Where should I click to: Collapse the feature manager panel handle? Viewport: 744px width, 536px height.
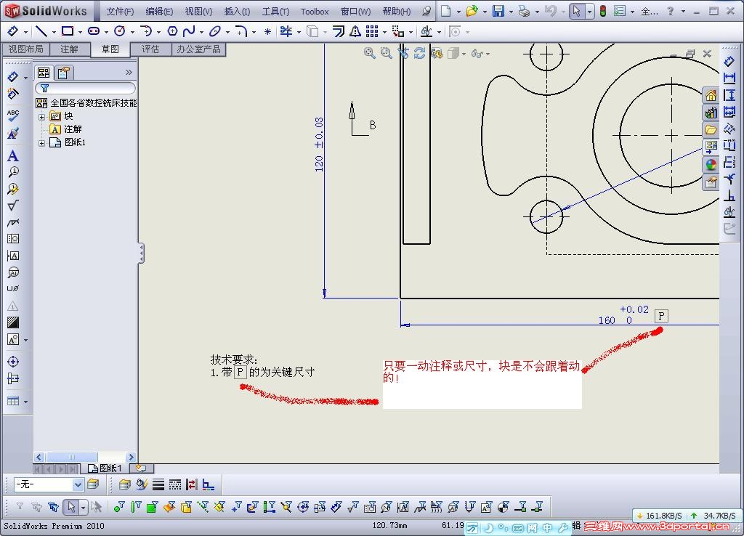click(x=142, y=253)
